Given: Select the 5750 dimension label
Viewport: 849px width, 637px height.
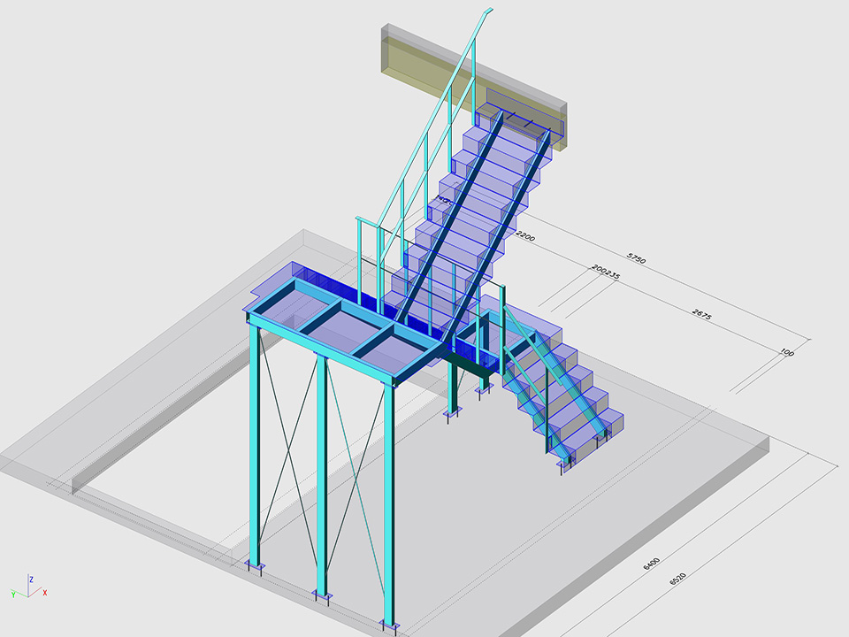Looking at the screenshot, I should pos(637,258).
